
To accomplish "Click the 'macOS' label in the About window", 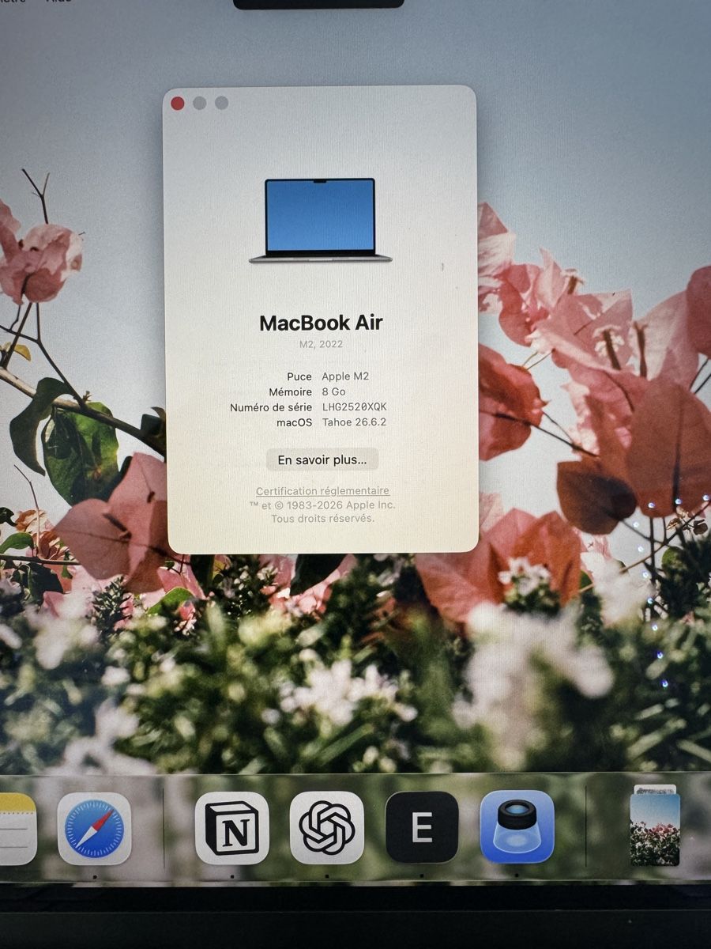I will 294,422.
